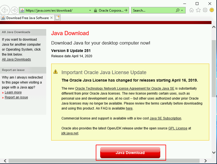Click the red Java Download button
The width and height of the screenshot is (217, 164).
pyautogui.click(x=130, y=153)
